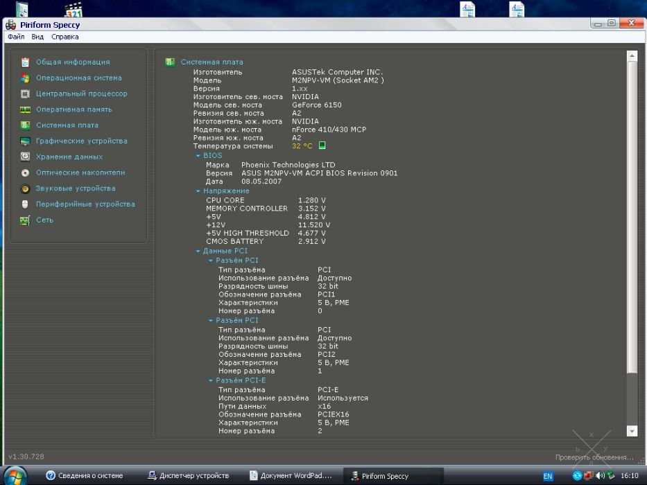The width and height of the screenshot is (647, 485).
Task: Click the scrollbar up arrow
Action: [x=632, y=55]
